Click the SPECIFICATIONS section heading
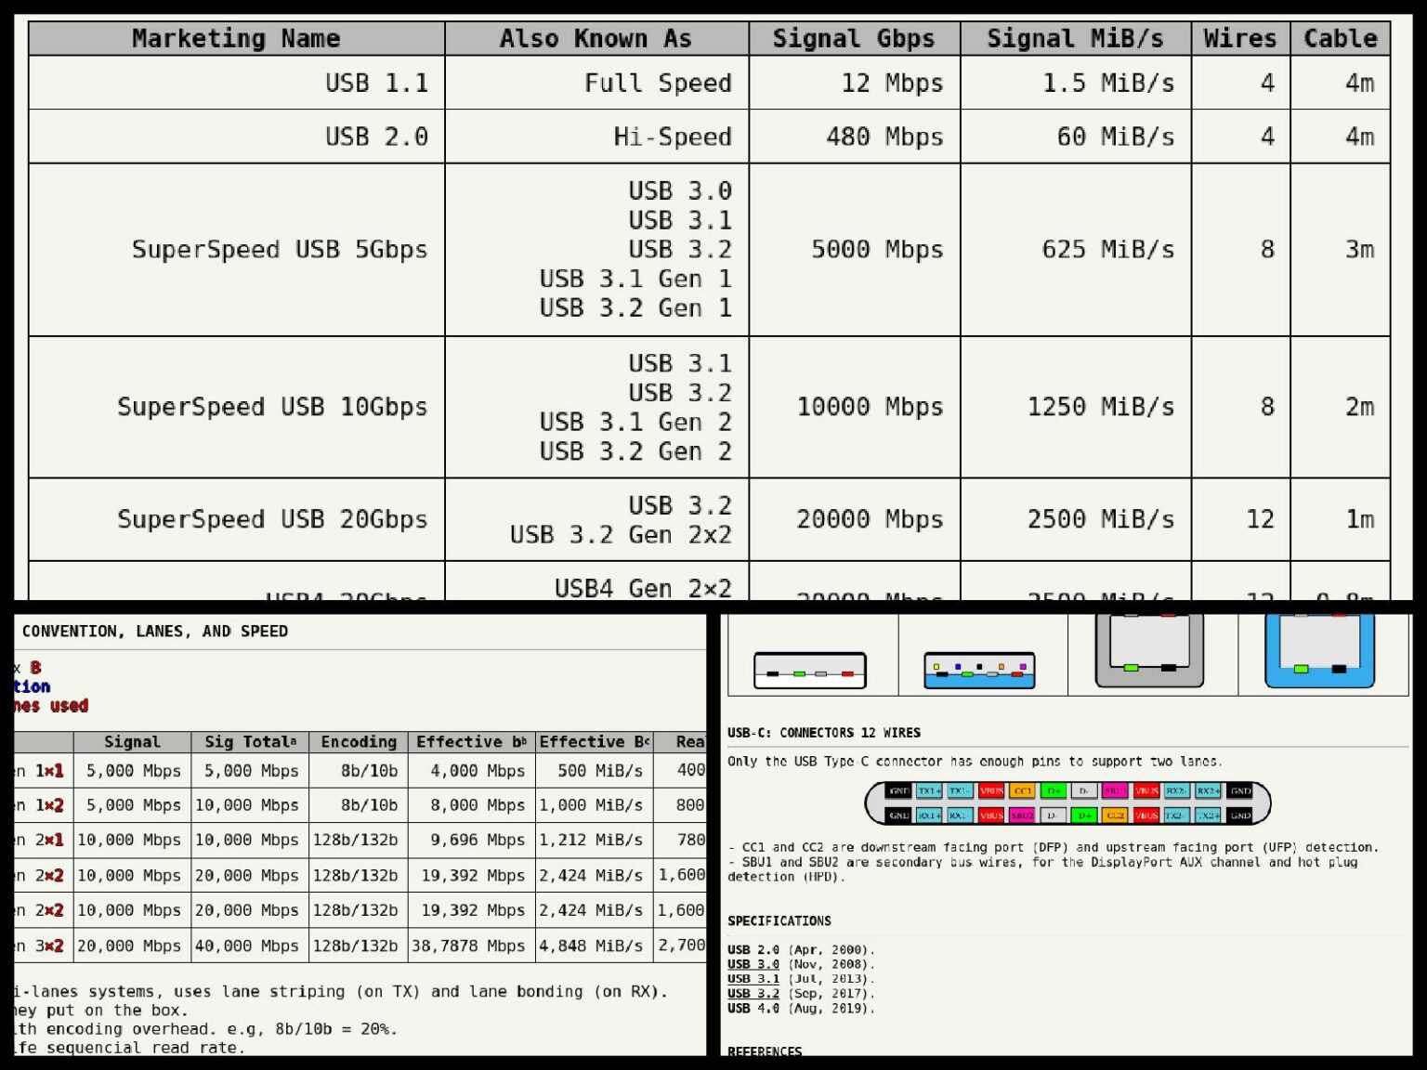The height and width of the screenshot is (1070, 1427). click(780, 920)
